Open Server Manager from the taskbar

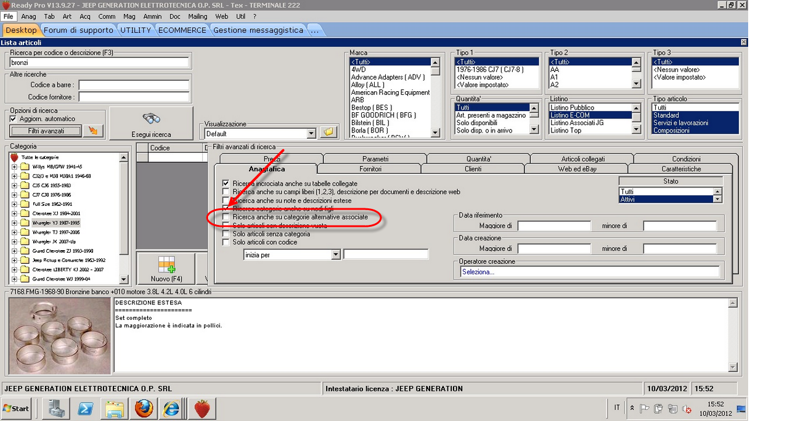point(57,408)
